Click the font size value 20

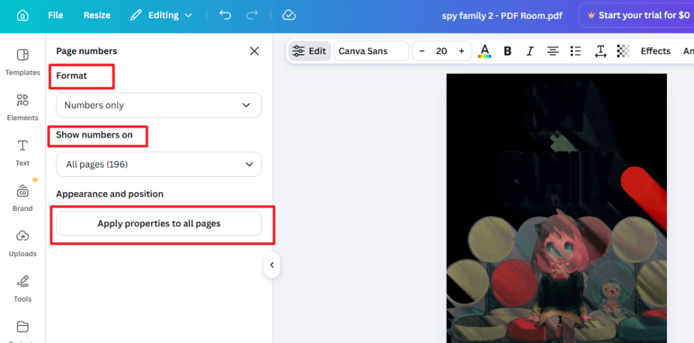click(441, 51)
